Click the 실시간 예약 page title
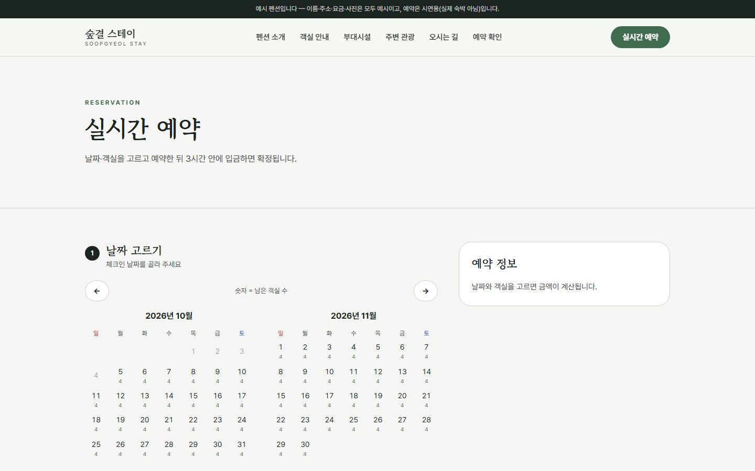This screenshot has width=755, height=471. coord(143,129)
